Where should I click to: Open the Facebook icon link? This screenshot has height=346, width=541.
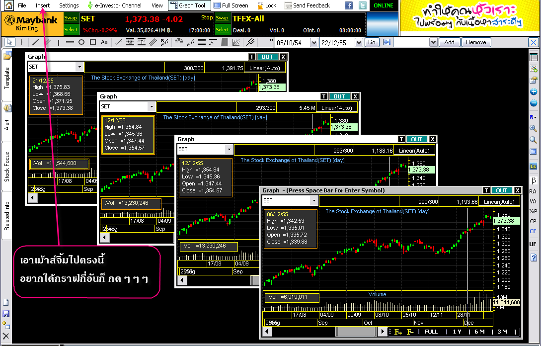tap(349, 5)
